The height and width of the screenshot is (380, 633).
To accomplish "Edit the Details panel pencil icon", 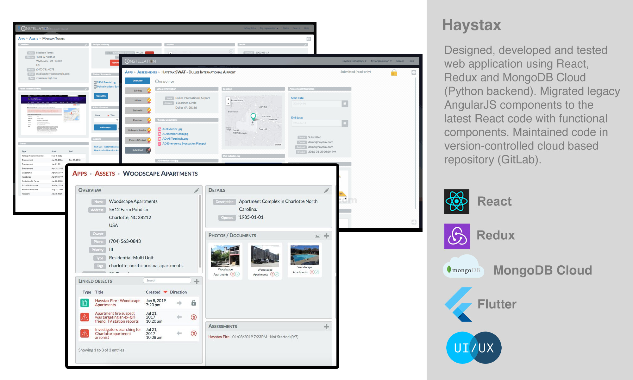I will point(327,190).
